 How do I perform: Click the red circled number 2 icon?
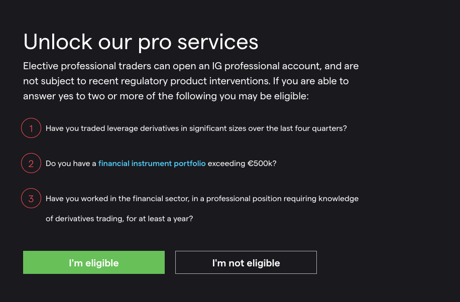point(31,164)
